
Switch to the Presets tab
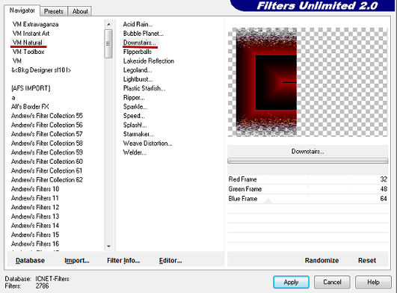tap(53, 11)
